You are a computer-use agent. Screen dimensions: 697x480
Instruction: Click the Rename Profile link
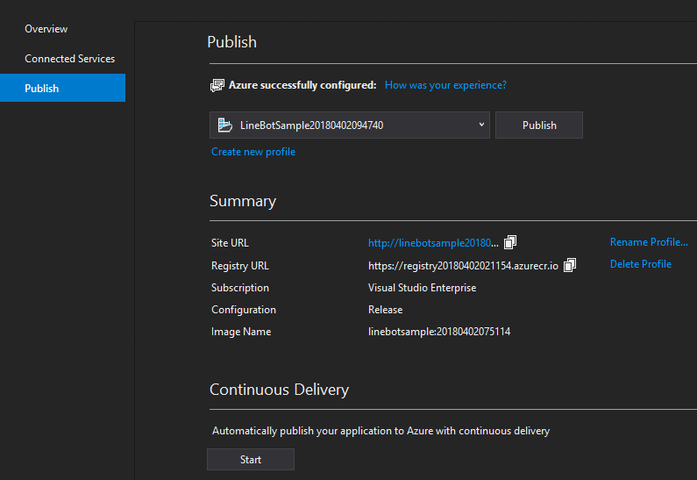coord(649,242)
